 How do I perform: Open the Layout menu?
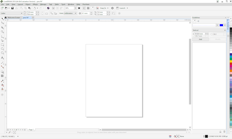click(20, 4)
